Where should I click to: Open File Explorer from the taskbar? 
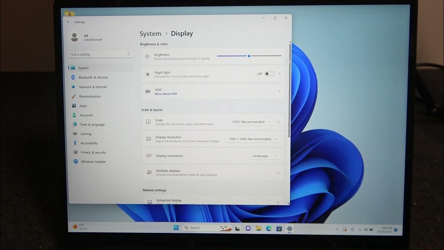click(x=258, y=228)
